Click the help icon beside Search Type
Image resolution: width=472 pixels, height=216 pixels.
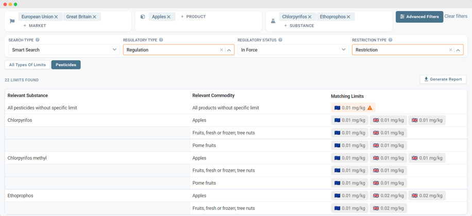pyautogui.click(x=38, y=40)
